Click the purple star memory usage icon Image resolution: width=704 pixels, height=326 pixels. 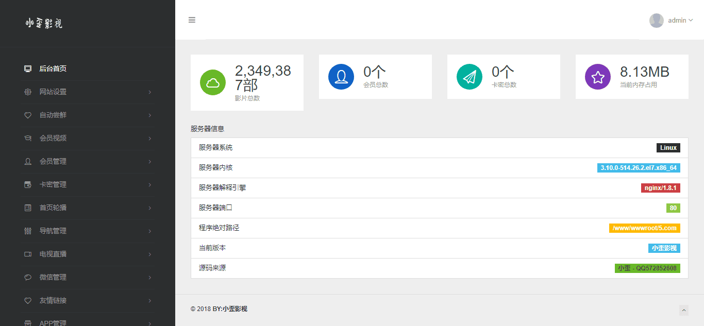click(x=598, y=76)
